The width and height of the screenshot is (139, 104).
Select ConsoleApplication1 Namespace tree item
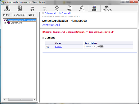point(22,20)
